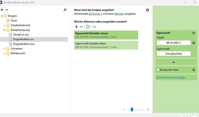Copy action using the document icon
Image resolution: width=199 pixels, height=117 pixels.
tap(88, 27)
